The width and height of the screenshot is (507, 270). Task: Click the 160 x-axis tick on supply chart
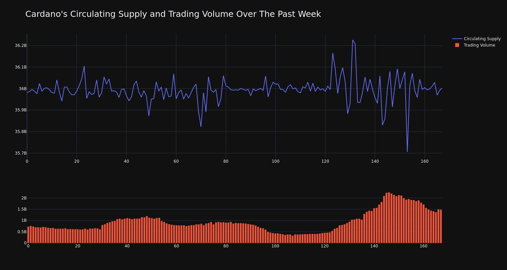click(425, 161)
